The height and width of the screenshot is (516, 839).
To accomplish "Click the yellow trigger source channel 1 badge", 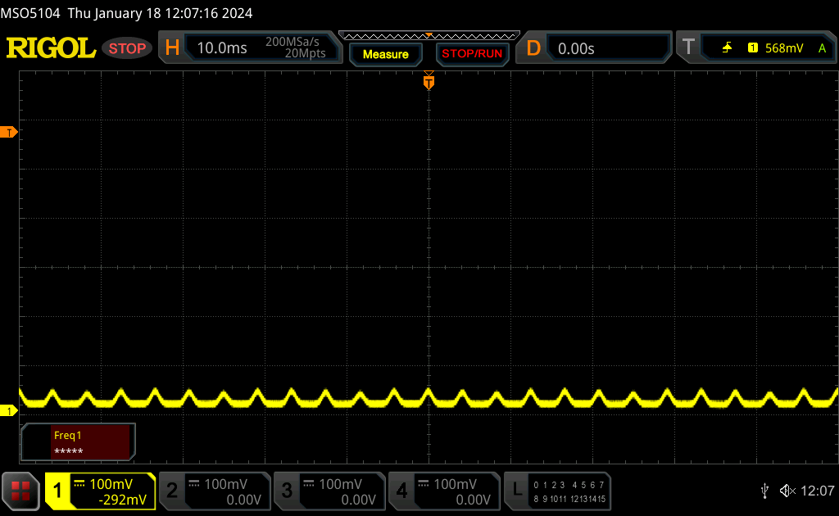I will pyautogui.click(x=752, y=48).
